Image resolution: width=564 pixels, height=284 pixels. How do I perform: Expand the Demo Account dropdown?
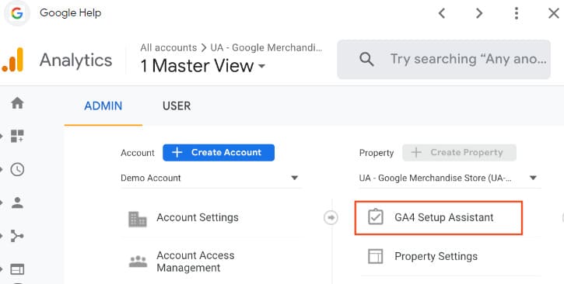coord(210,178)
